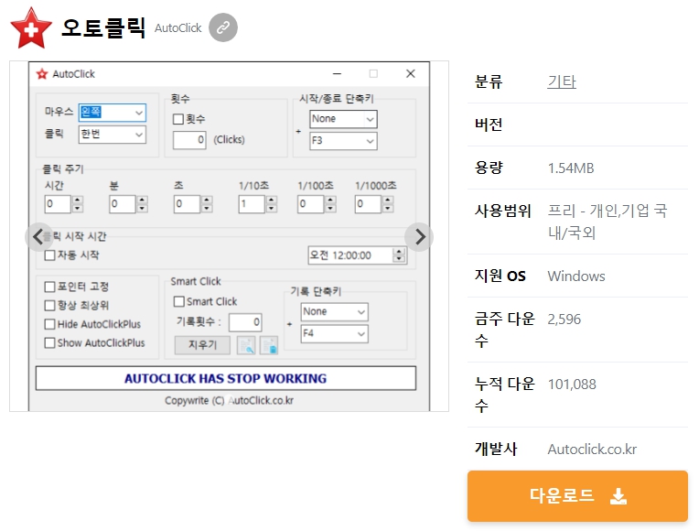
Task: Click the 1/10초 value field
Action: click(252, 204)
